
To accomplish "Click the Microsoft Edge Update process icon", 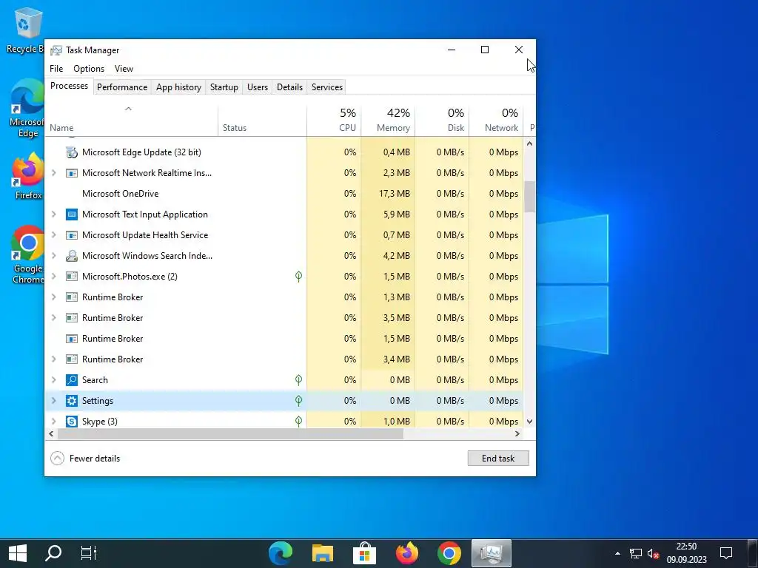I will 72,152.
